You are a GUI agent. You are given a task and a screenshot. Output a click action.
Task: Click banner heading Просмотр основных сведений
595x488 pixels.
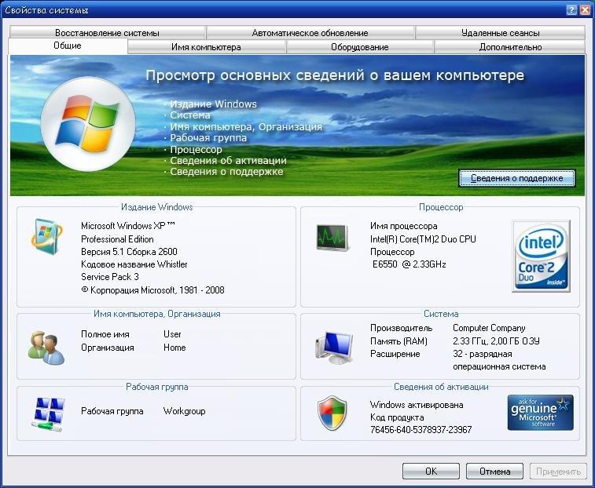335,75
